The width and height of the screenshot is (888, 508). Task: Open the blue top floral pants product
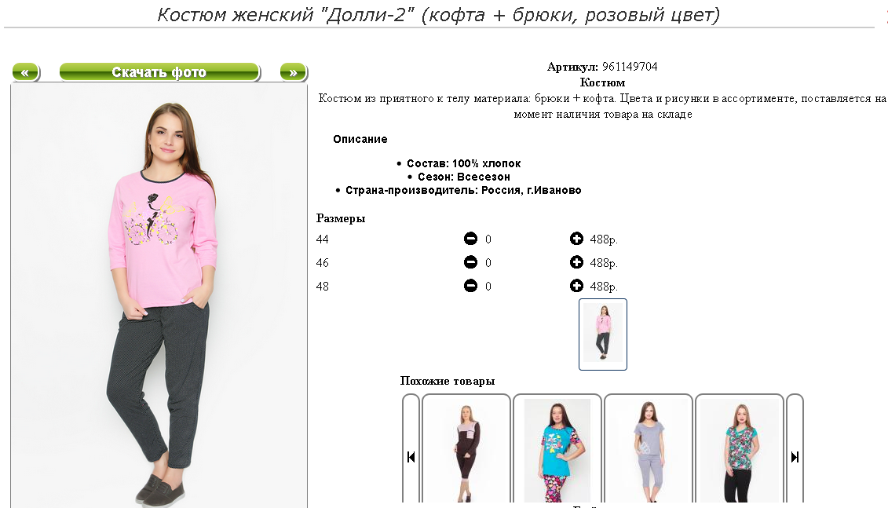pyautogui.click(x=557, y=450)
